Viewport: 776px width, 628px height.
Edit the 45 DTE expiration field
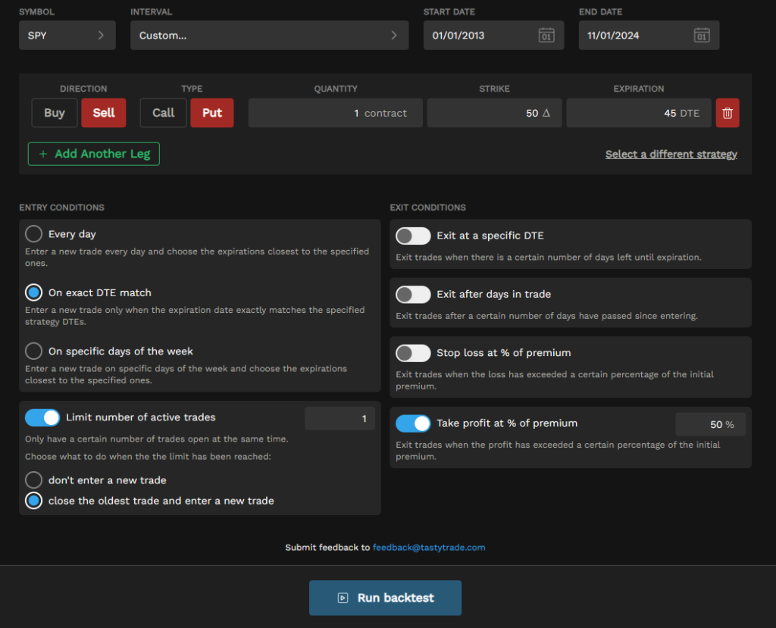pos(638,113)
